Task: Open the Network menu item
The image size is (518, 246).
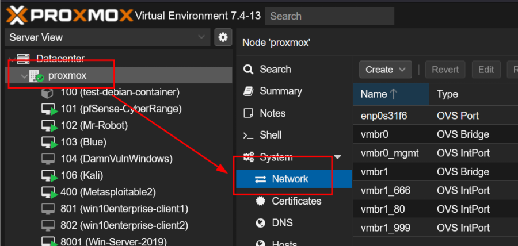Action: coord(290,179)
